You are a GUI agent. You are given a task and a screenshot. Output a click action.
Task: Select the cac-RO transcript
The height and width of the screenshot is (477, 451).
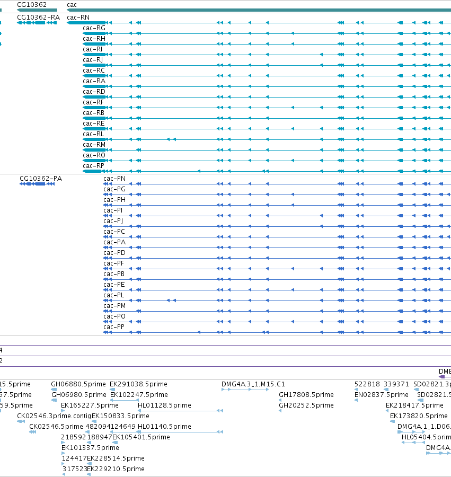coord(94,155)
